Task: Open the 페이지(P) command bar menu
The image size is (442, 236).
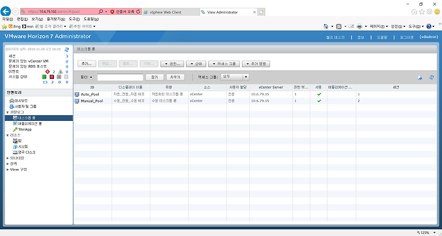Action: (x=379, y=26)
